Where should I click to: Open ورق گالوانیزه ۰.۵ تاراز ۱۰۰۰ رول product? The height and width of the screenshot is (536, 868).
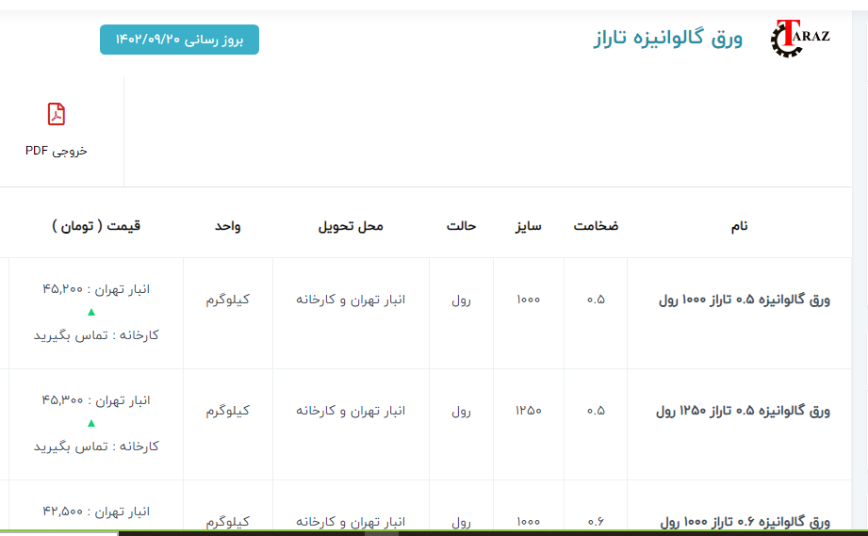[744, 300]
